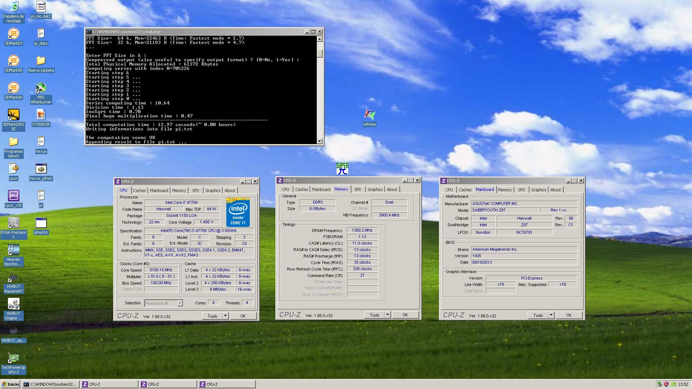Click the Intel Core i7 4770K name field
The height and width of the screenshot is (389, 692).
point(182,202)
